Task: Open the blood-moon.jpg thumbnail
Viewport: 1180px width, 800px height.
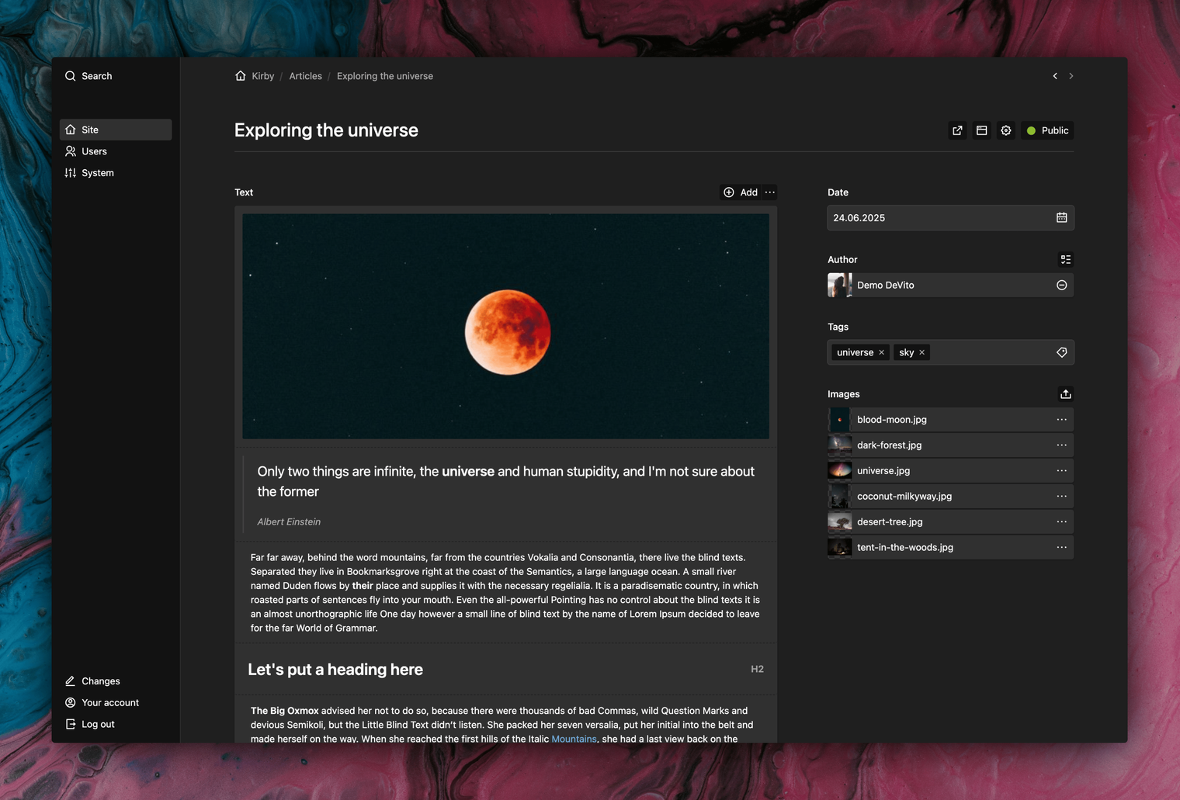Action: pos(840,420)
